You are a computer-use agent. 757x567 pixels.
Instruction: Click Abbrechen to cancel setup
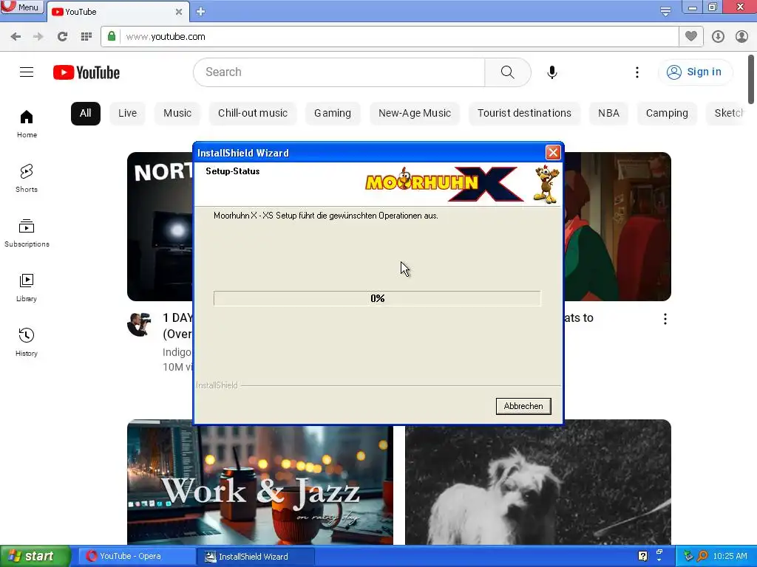pyautogui.click(x=523, y=406)
